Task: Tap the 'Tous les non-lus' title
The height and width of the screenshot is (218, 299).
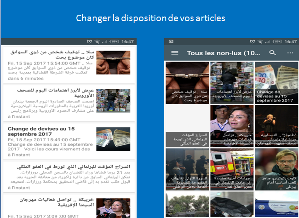Action: pyautogui.click(x=223, y=53)
